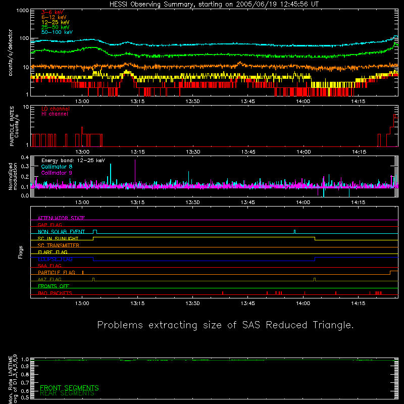The height and width of the screenshot is (404, 404).
Task: Click the 1.0 tick on livetime axis
Action: tap(25, 359)
